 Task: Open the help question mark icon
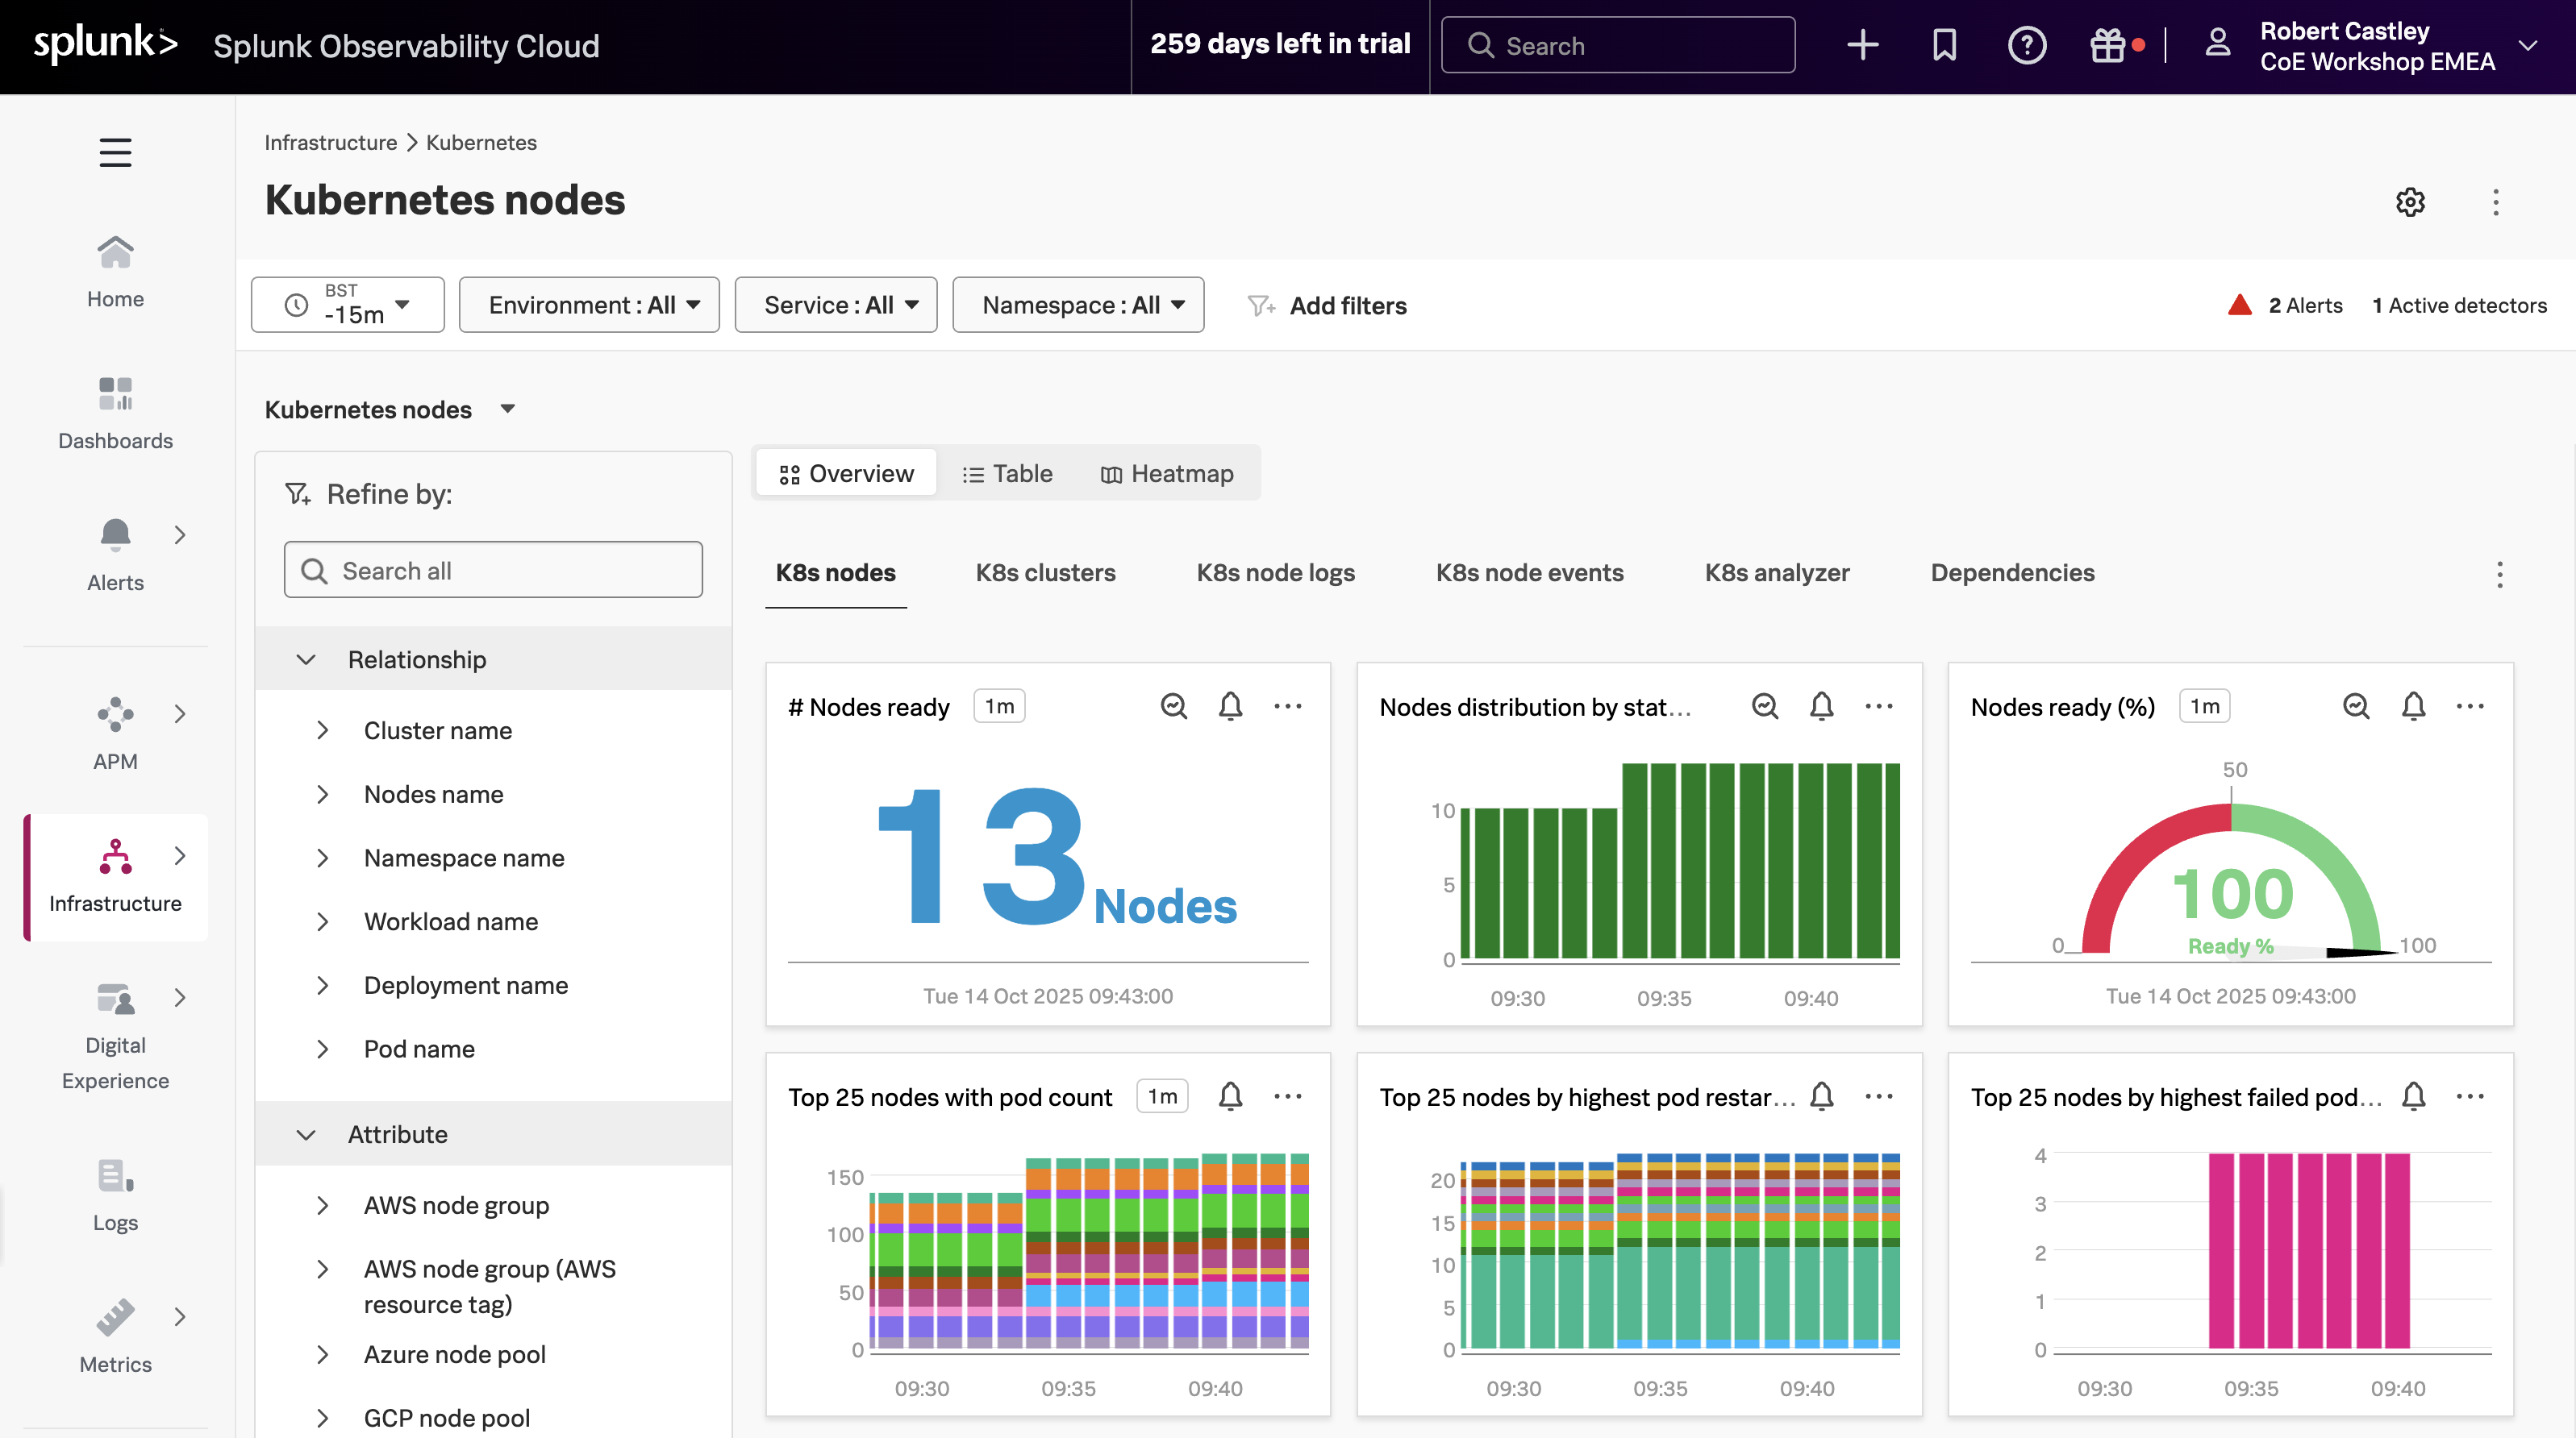(x=2027, y=45)
